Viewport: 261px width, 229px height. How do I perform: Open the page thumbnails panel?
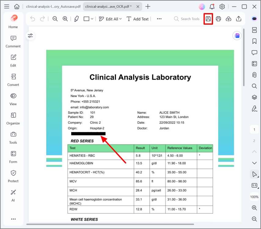pyautogui.click(x=254, y=30)
